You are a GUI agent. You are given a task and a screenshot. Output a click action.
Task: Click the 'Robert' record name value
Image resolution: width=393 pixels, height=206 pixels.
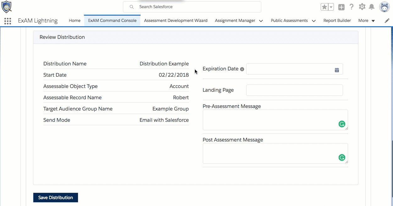[x=181, y=97]
